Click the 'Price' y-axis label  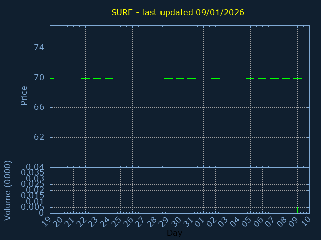click(24, 95)
